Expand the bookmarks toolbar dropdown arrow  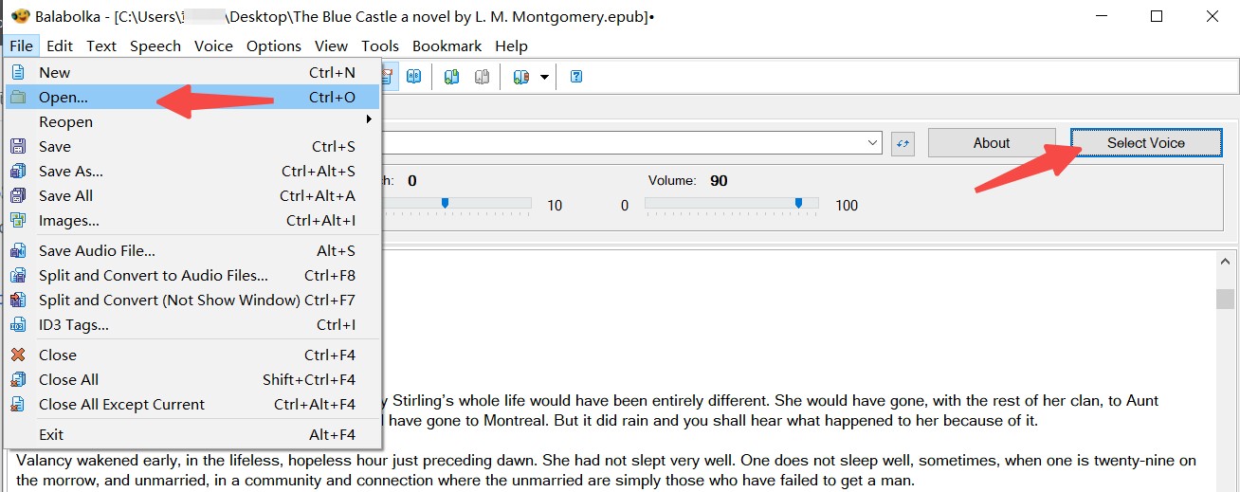[544, 77]
